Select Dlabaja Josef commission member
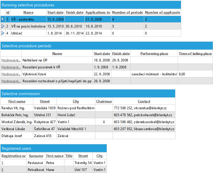213x173 pixels. click(x=17, y=136)
